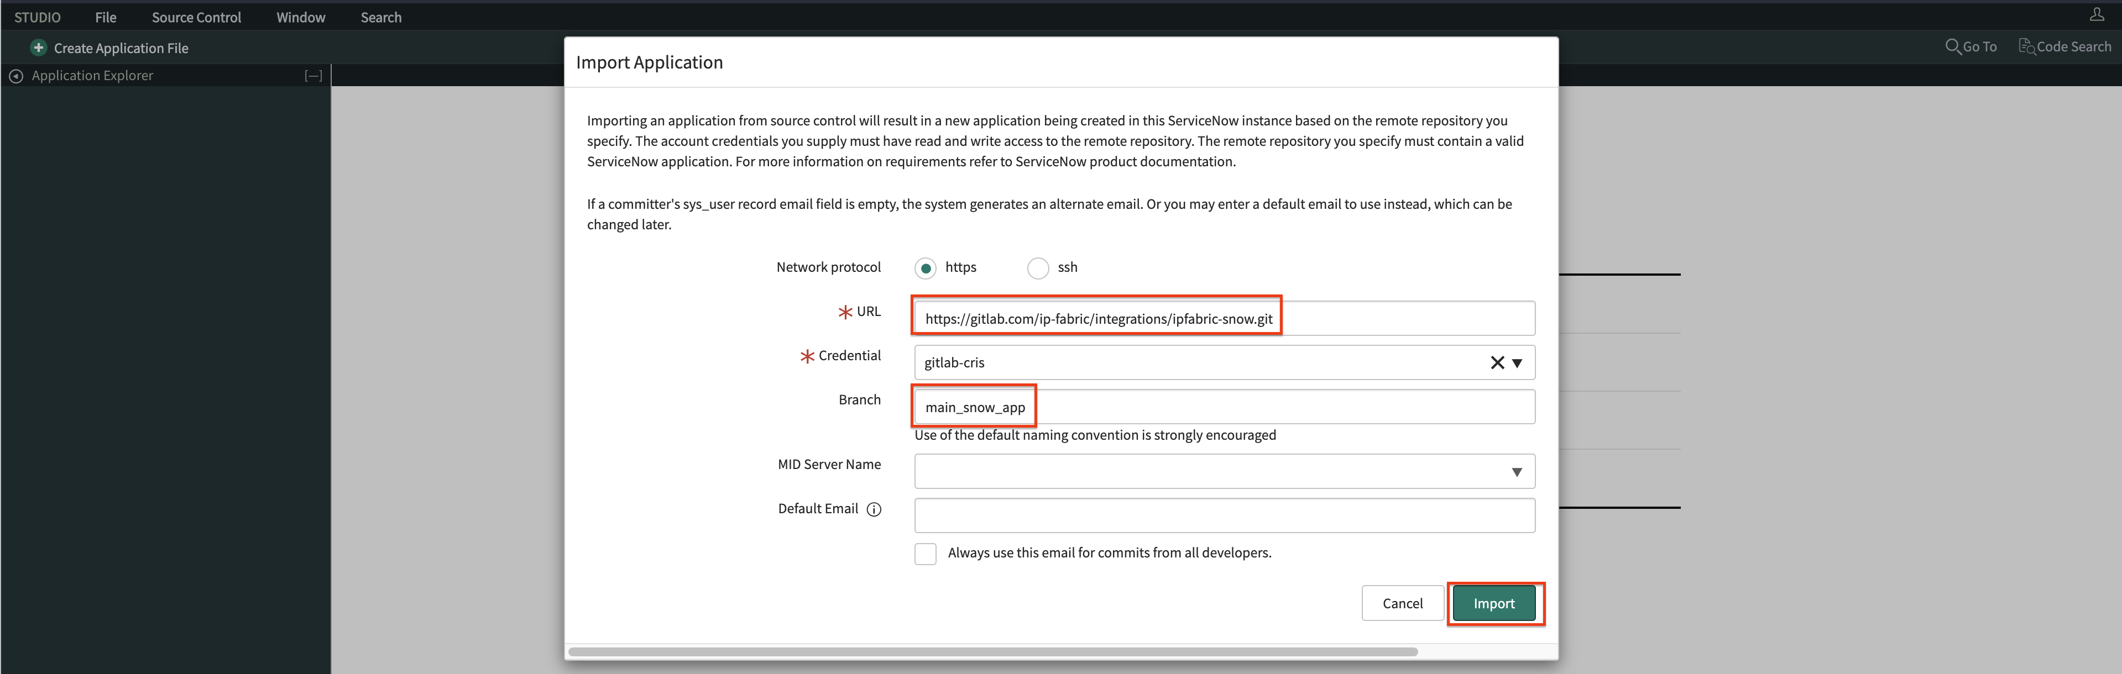
Task: Click the Cancel button
Action: pos(1402,603)
